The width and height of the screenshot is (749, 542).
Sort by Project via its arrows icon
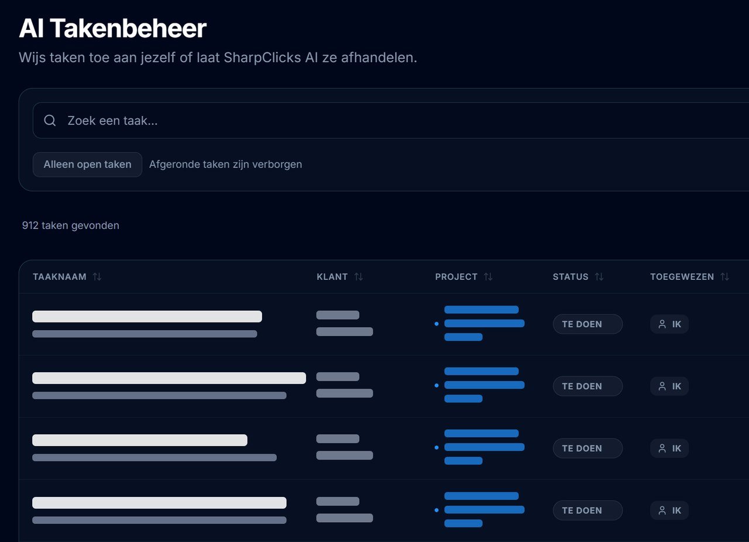coord(488,277)
